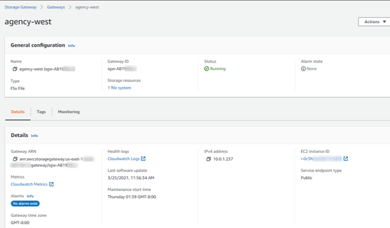Image resolution: width=390 pixels, height=228 pixels.
Task: Open the 1 file system link
Action: pos(119,88)
